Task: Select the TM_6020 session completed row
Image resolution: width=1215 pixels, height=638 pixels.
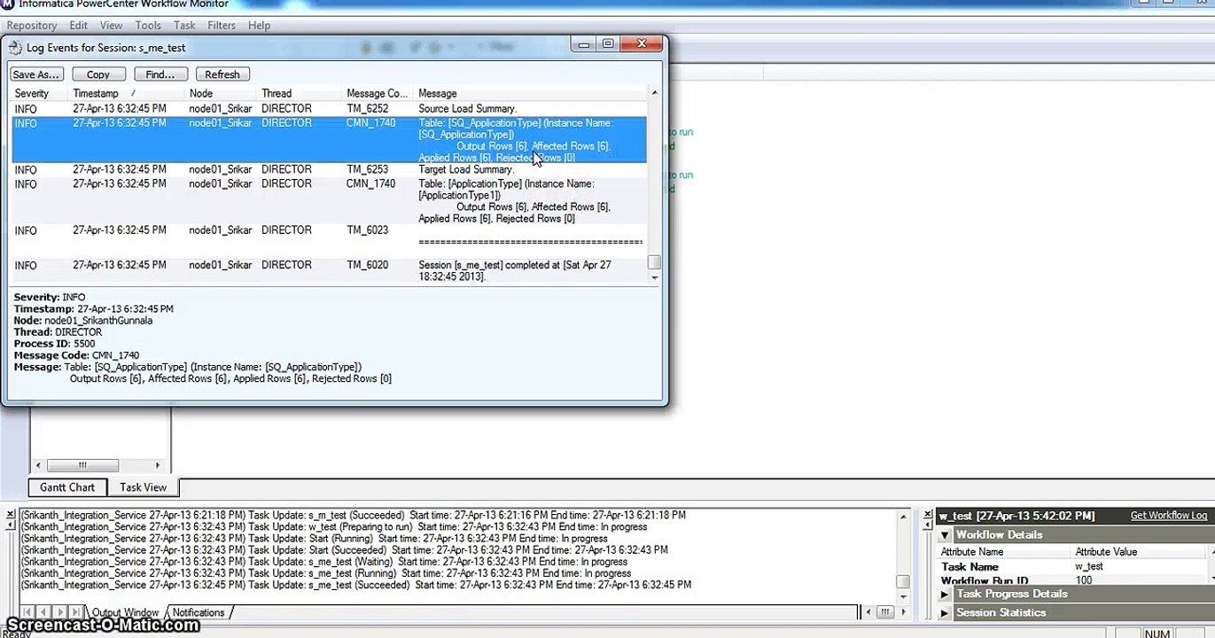Action: click(x=329, y=271)
